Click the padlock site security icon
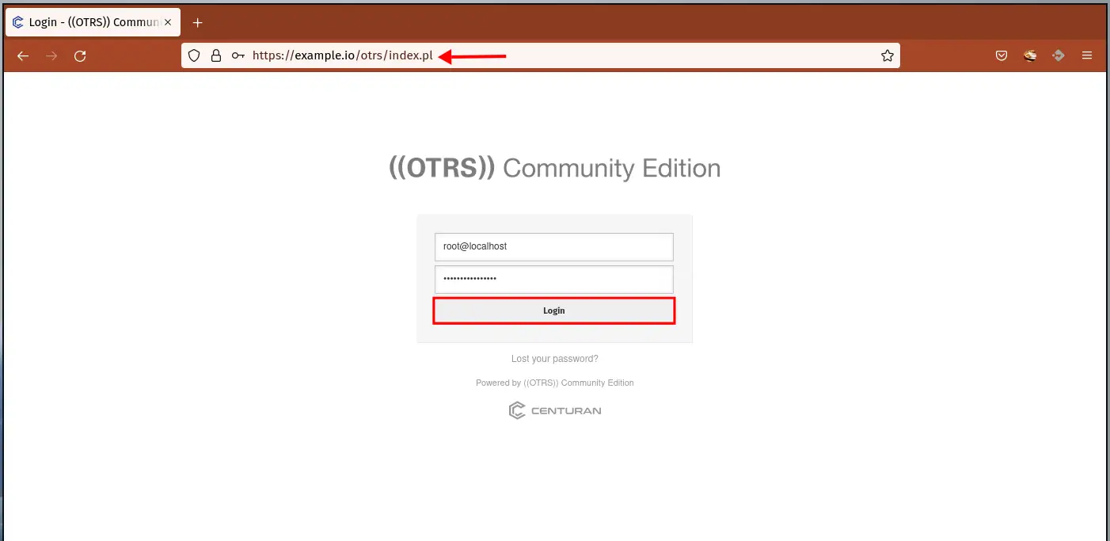 215,56
